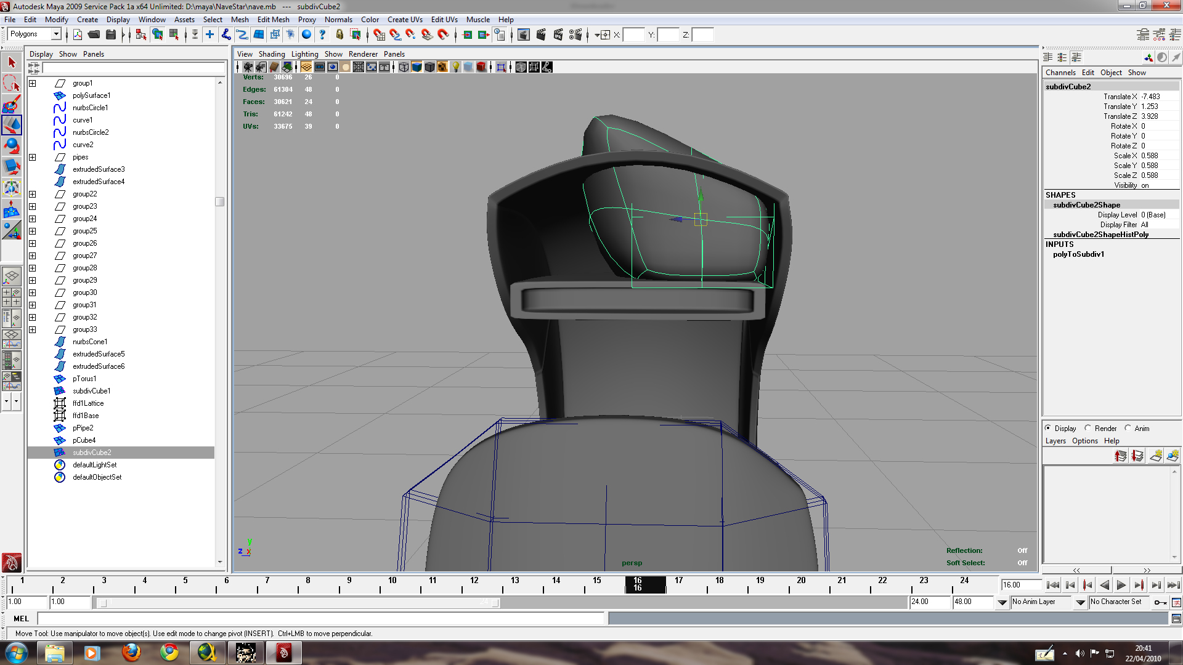
Task: Activate the Lasso select tool
Action: (12, 83)
